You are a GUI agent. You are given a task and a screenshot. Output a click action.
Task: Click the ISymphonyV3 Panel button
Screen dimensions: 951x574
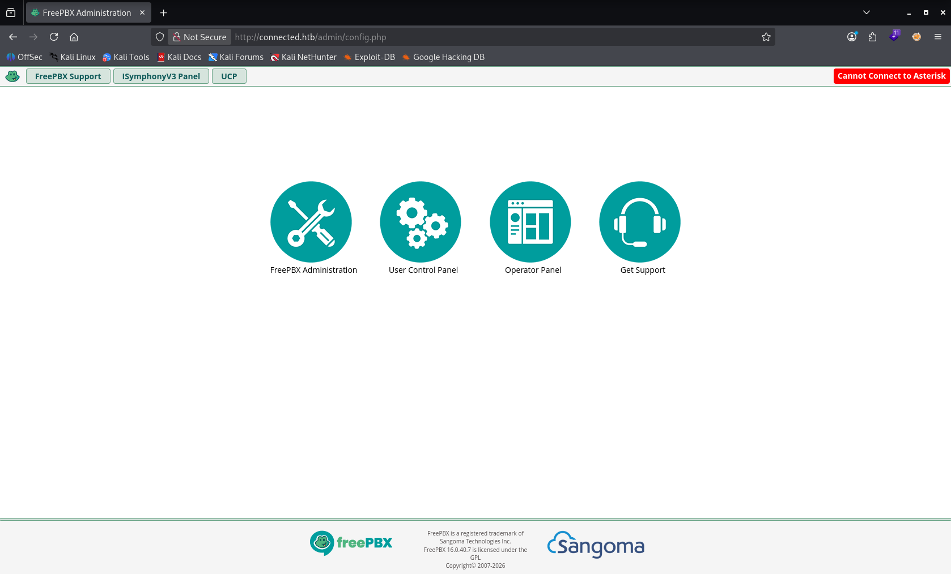point(161,76)
